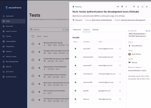Open HIPAA 164.312(d) control tag

point(137,34)
